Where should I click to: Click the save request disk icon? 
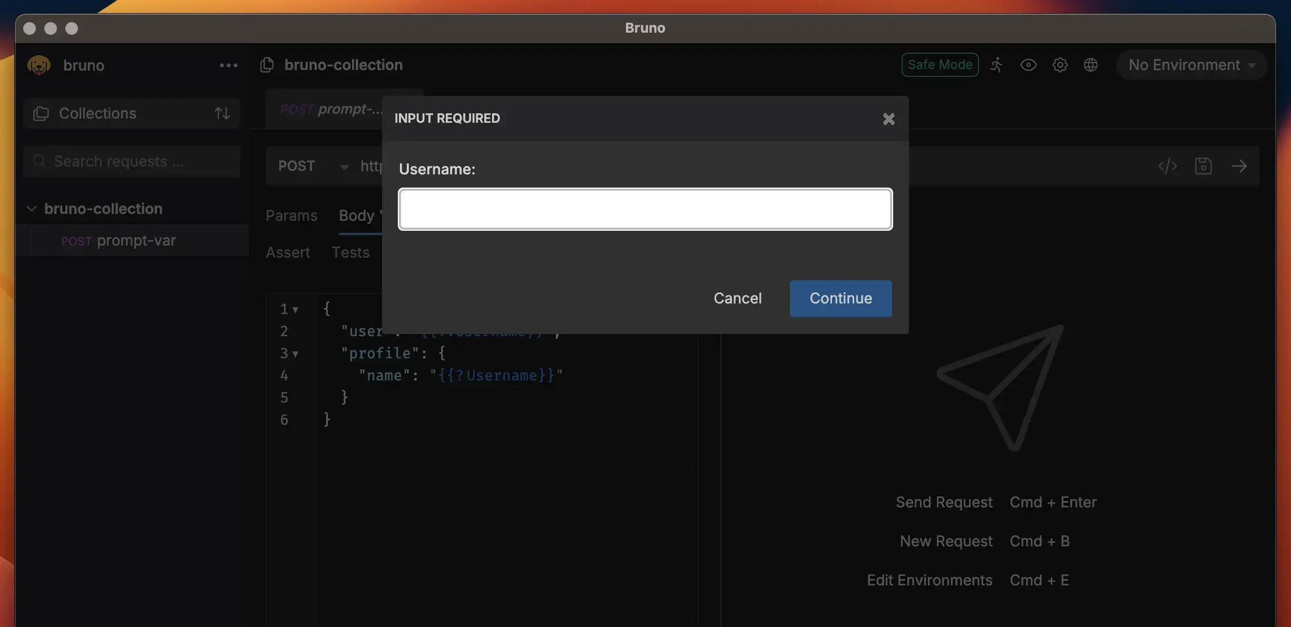(x=1203, y=166)
